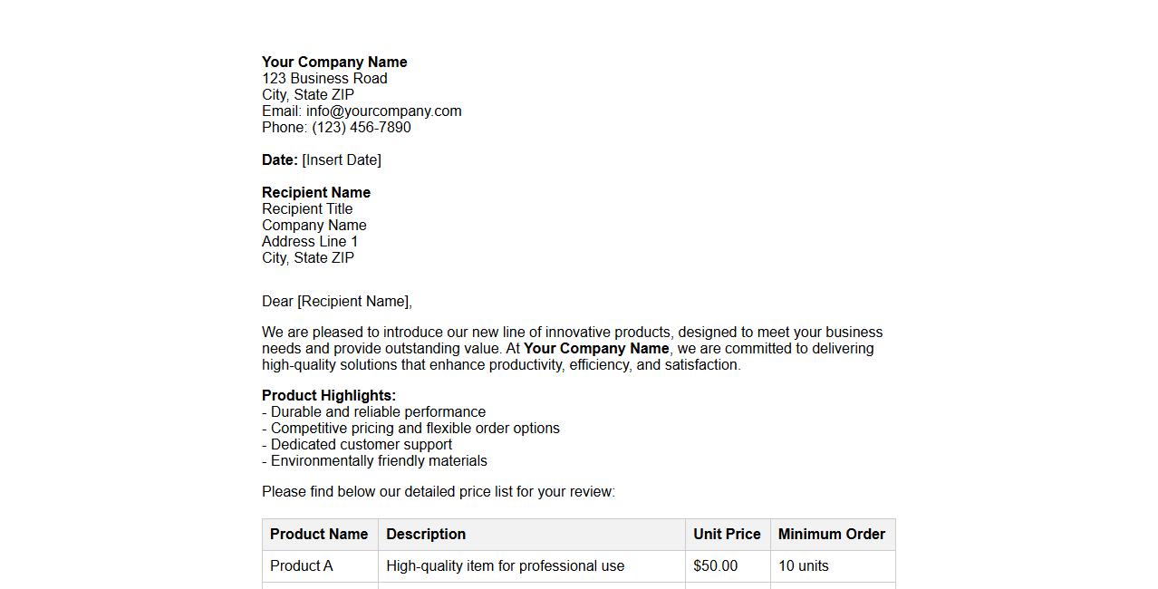Click the 'Product A' table cell
This screenshot has height=589, width=1158.
pyautogui.click(x=302, y=565)
